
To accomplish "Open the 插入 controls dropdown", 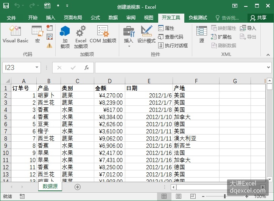I will pyautogui.click(x=129, y=37).
